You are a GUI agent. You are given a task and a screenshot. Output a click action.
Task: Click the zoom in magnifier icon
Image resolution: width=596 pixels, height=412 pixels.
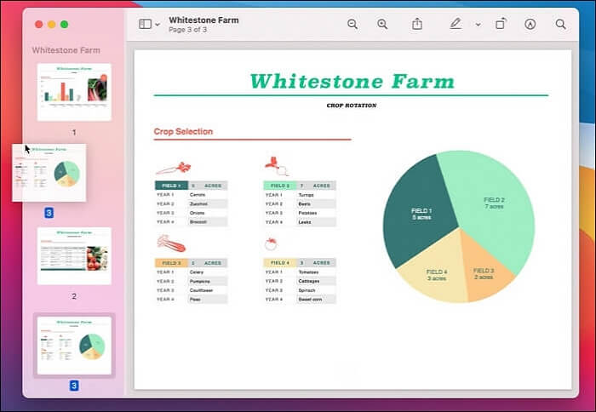coord(382,25)
